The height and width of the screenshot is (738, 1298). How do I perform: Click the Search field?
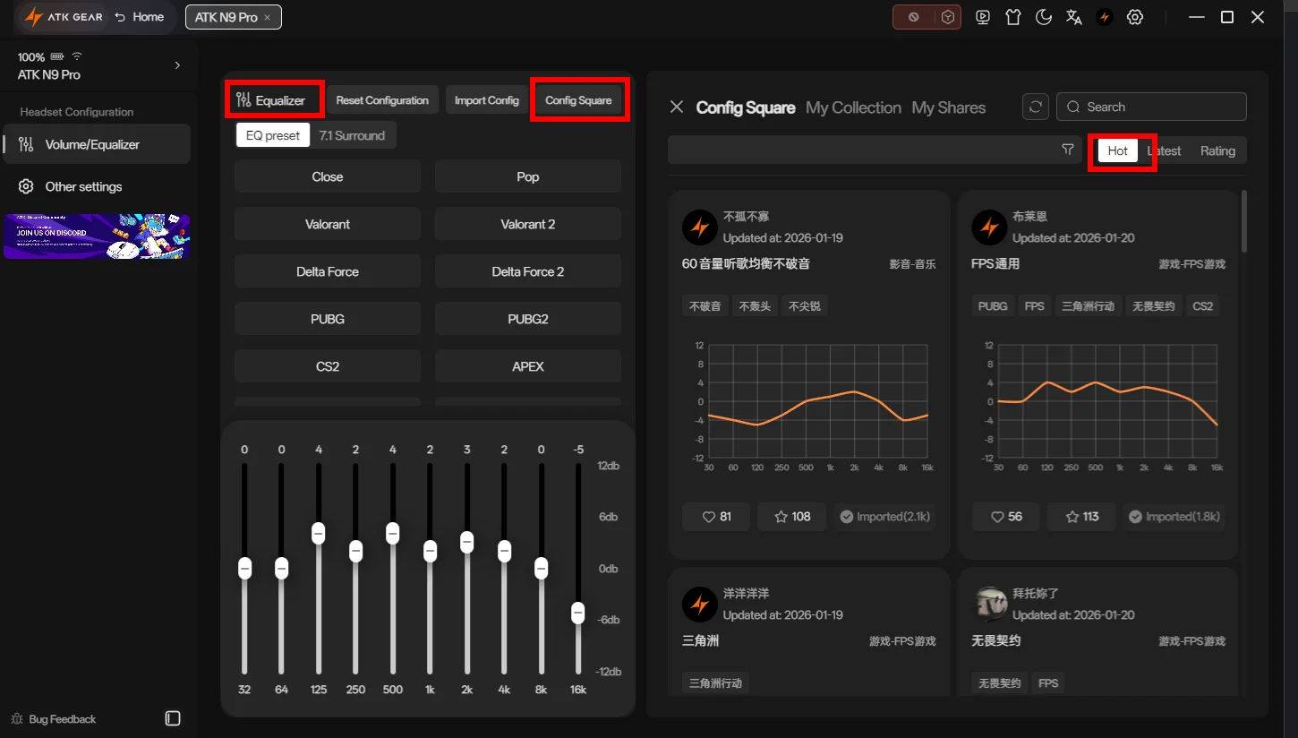(1151, 107)
